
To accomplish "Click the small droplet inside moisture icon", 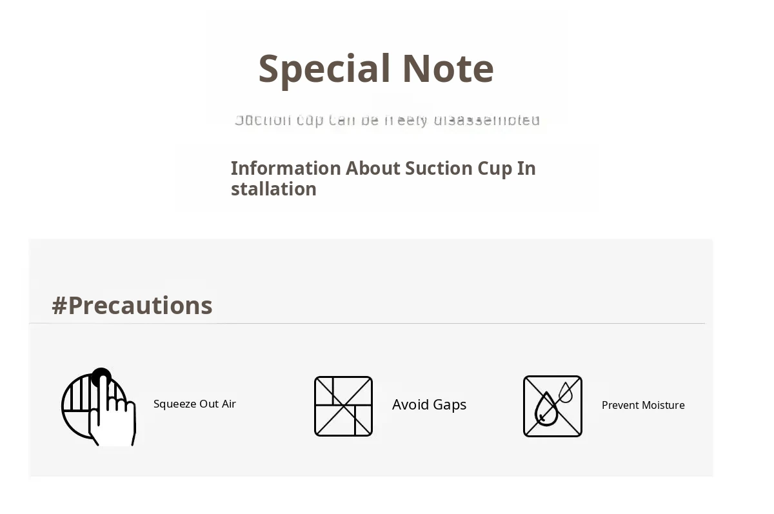I will click(566, 392).
